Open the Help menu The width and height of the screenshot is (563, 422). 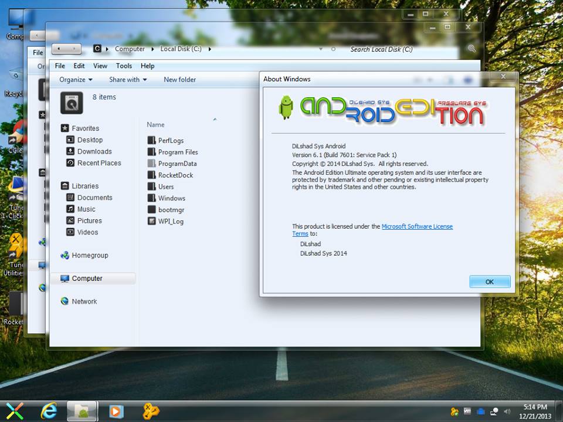[x=148, y=66]
